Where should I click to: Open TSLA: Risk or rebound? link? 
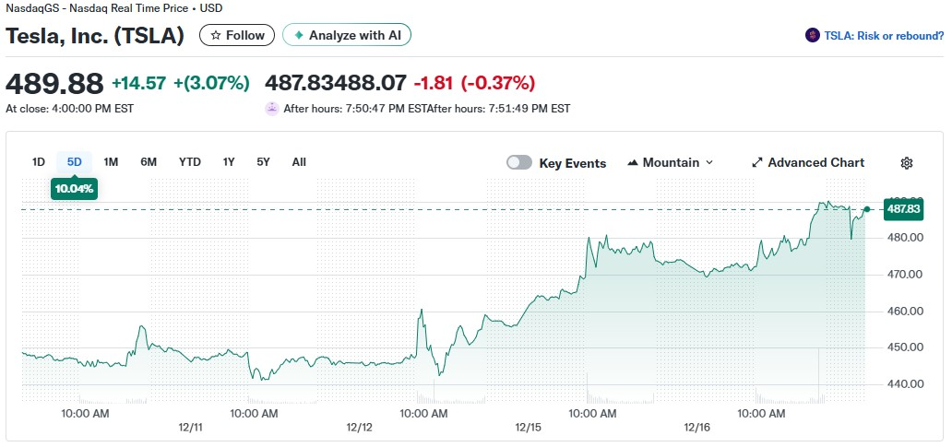884,36
